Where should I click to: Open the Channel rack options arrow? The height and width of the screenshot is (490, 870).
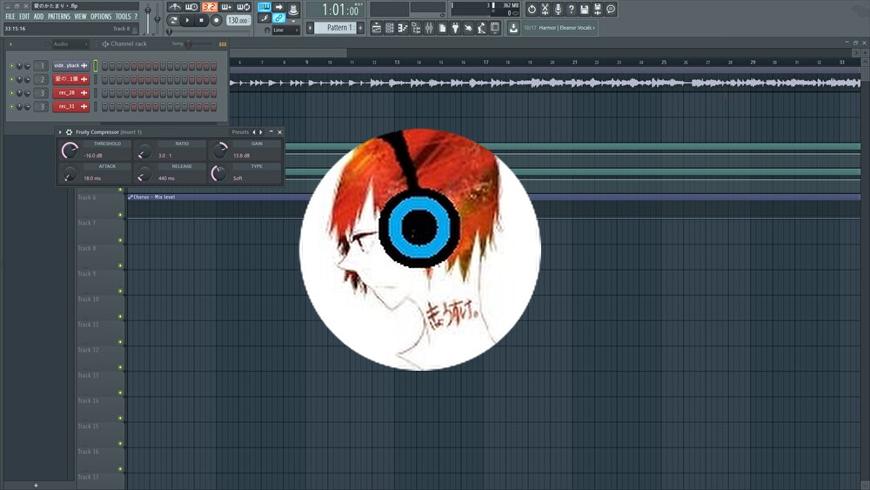coord(10,44)
